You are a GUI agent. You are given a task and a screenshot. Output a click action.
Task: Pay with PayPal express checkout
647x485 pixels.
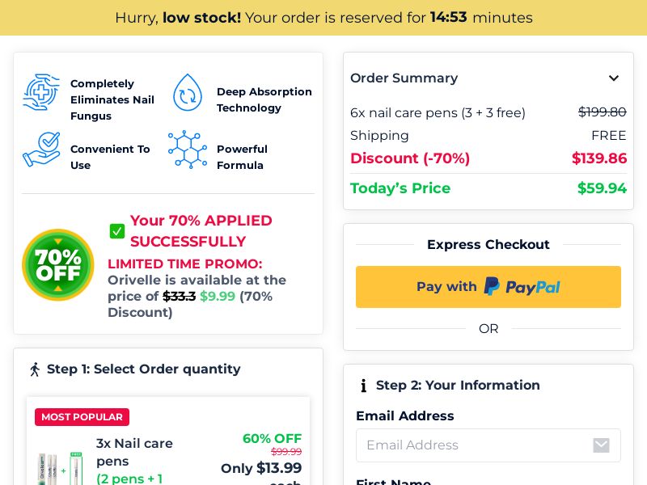coord(488,287)
